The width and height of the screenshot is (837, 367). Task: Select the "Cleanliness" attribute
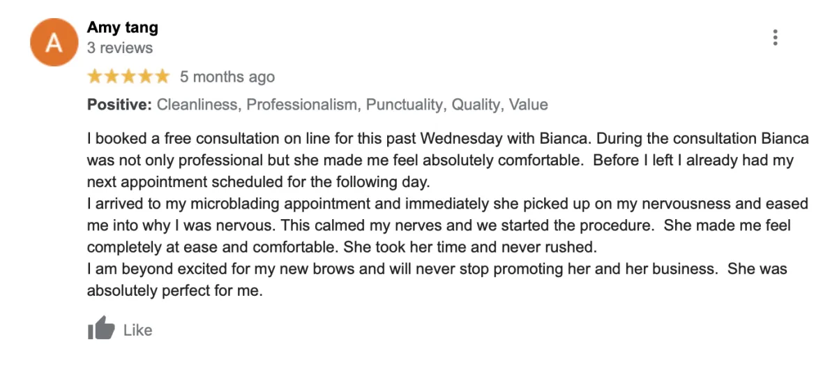tap(197, 105)
